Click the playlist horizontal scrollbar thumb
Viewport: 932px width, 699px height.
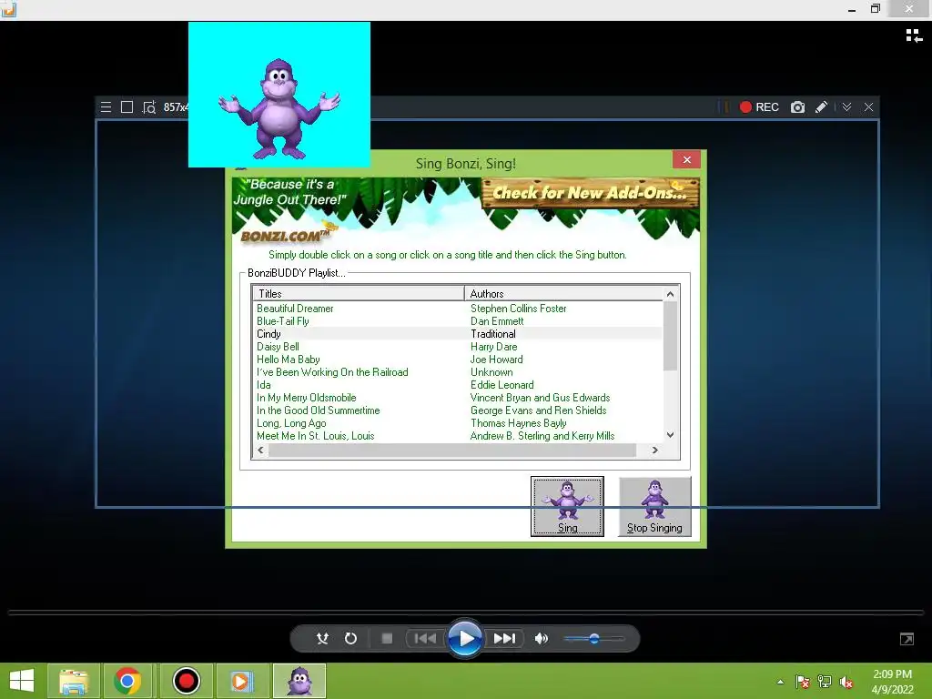(451, 450)
